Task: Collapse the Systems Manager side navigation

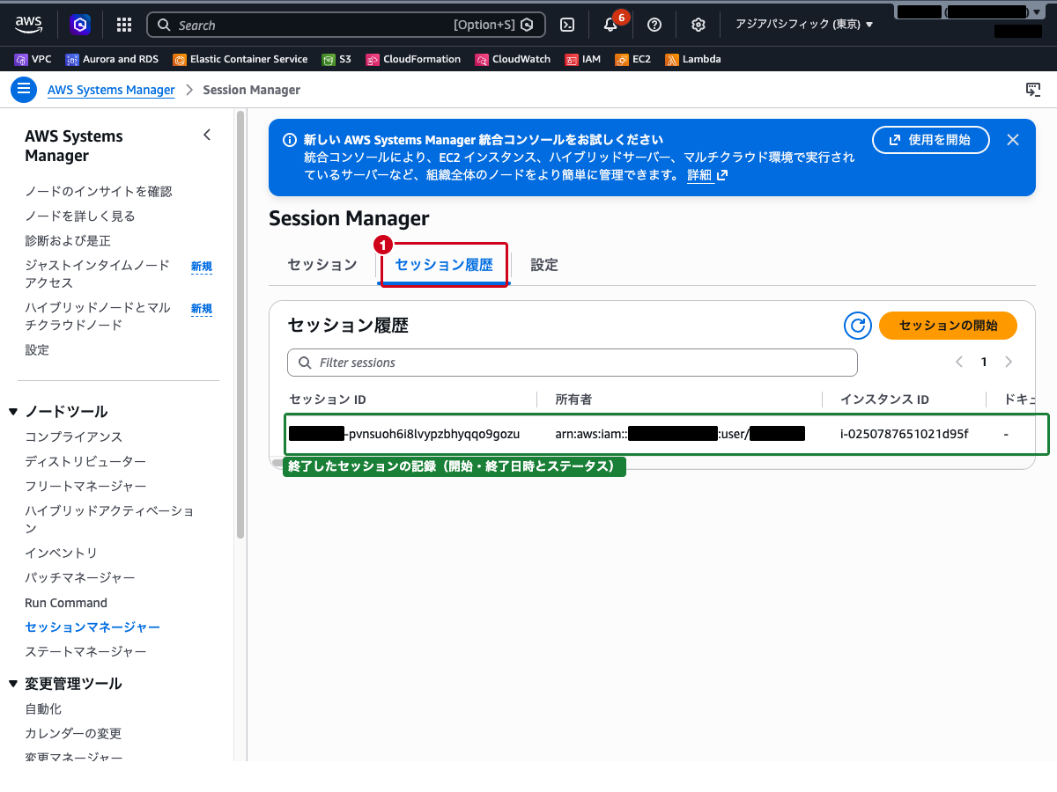Action: pos(207,135)
